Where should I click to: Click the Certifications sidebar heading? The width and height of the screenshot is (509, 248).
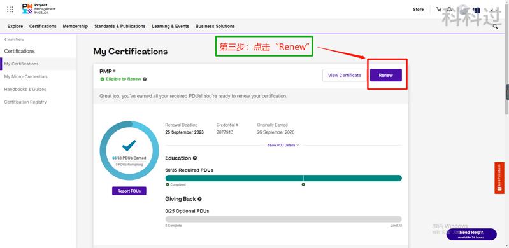click(x=20, y=51)
